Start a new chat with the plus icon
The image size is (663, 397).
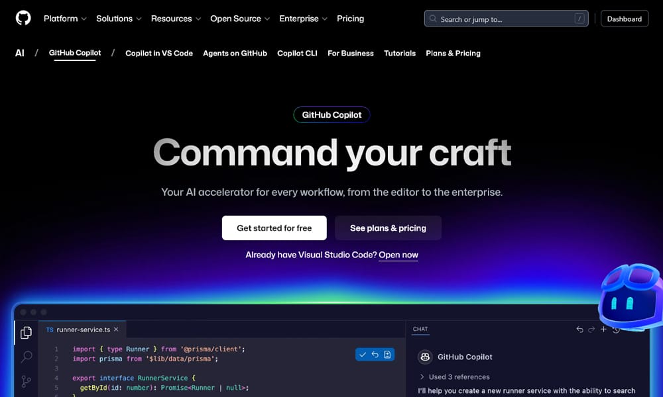pos(604,329)
